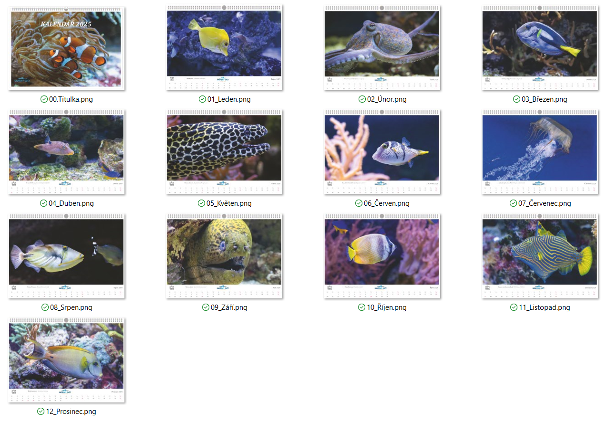The width and height of the screenshot is (608, 423).
Task: Click the green sync icon beside 06_Červen.png
Action: pos(359,203)
